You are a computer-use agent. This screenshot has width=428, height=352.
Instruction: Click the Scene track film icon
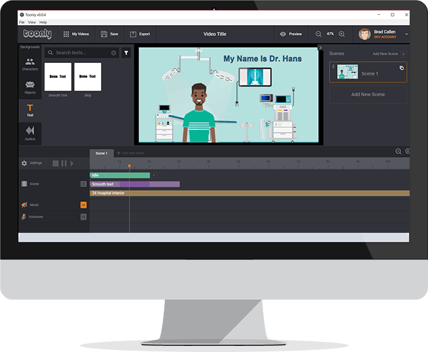coord(24,184)
